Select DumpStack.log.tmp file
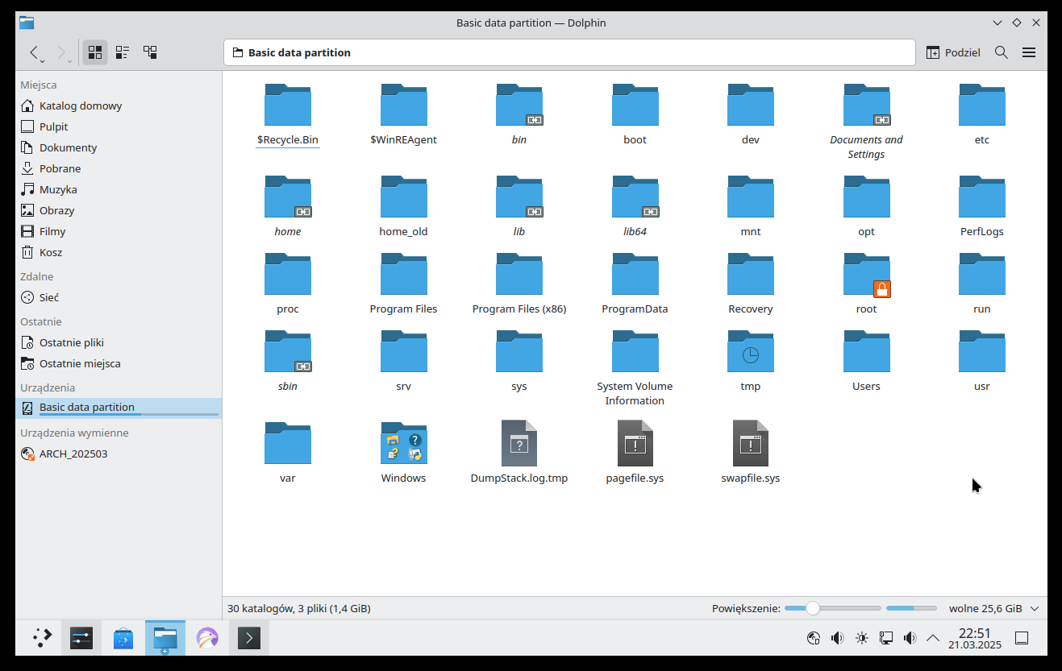Image resolution: width=1062 pixels, height=671 pixels. pos(519,454)
